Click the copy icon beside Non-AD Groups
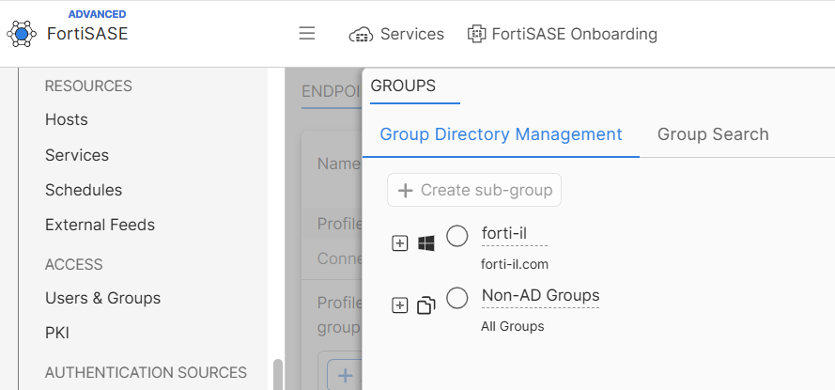The image size is (835, 390). point(426,305)
